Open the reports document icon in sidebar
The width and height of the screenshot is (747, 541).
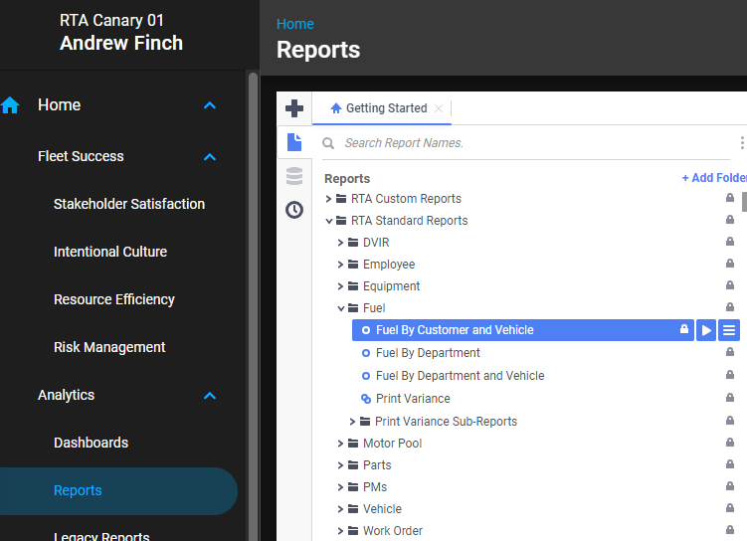(294, 142)
